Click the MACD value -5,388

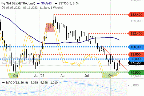pos(44,83)
